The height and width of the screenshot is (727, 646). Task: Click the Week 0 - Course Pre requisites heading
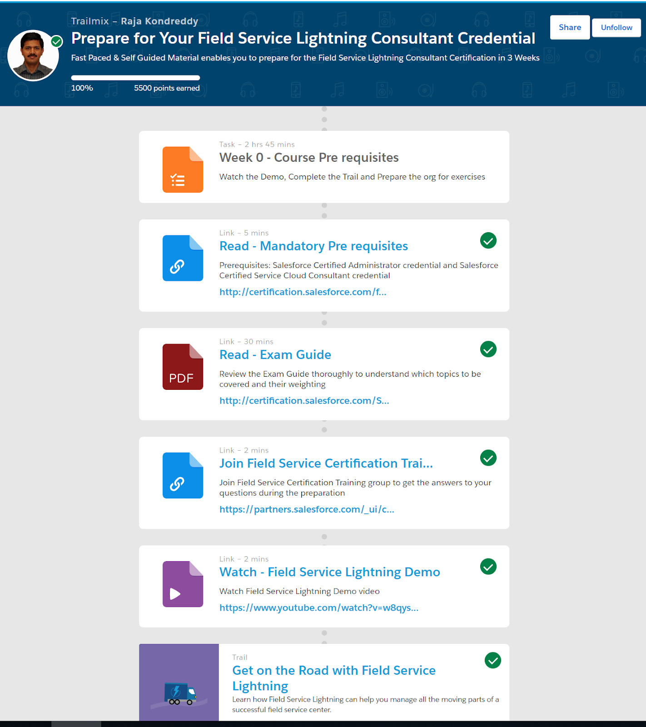click(309, 157)
